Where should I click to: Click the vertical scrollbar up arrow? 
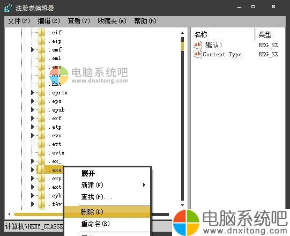[x=183, y=33]
